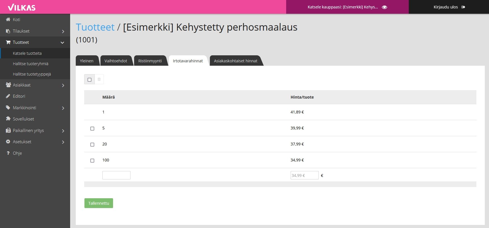This screenshot has height=228, width=489.
Task: Expand the Paikallinen yritys submenu arrow
Action: [63, 131]
